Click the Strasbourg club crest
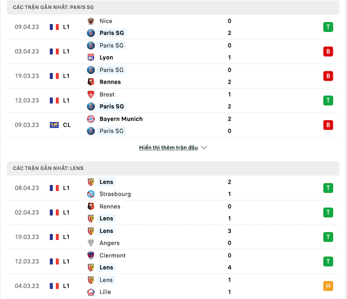Screen dimensions: 347x299 91,194
